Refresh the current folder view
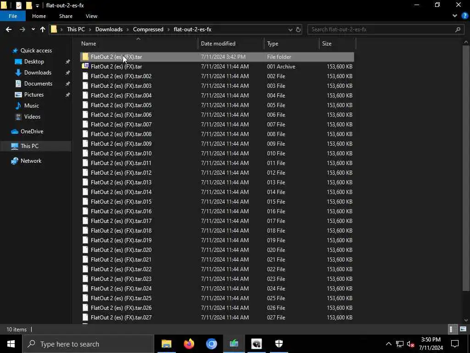This screenshot has width=470, height=353. click(298, 29)
